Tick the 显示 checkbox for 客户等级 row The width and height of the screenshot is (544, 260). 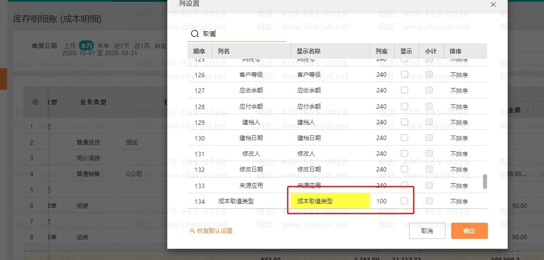pos(405,75)
